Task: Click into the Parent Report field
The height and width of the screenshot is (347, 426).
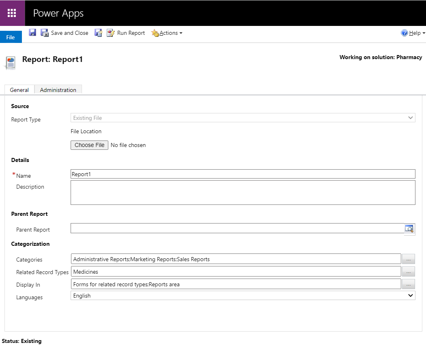Action: [237, 228]
